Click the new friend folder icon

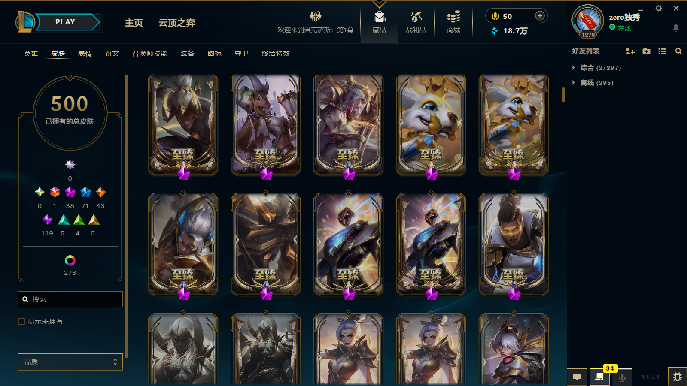point(646,51)
